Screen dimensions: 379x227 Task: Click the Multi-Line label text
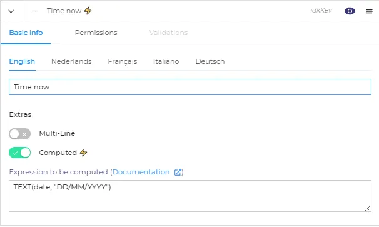57,133
